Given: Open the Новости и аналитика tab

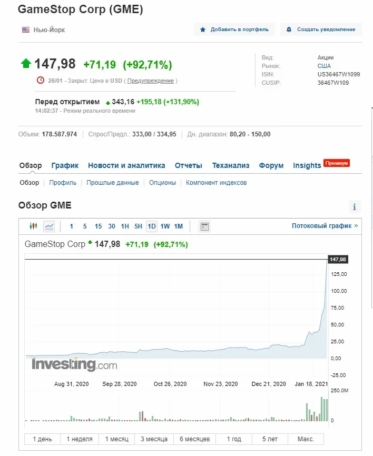Looking at the screenshot, I should [126, 165].
